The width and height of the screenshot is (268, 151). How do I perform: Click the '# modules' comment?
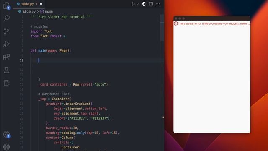pos(39,26)
